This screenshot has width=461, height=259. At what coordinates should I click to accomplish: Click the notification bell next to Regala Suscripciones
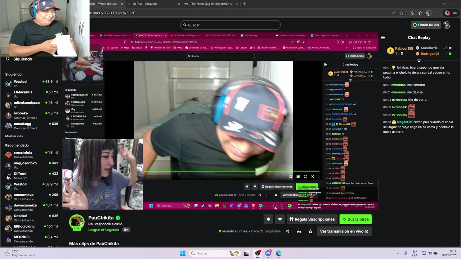pyautogui.click(x=268, y=219)
